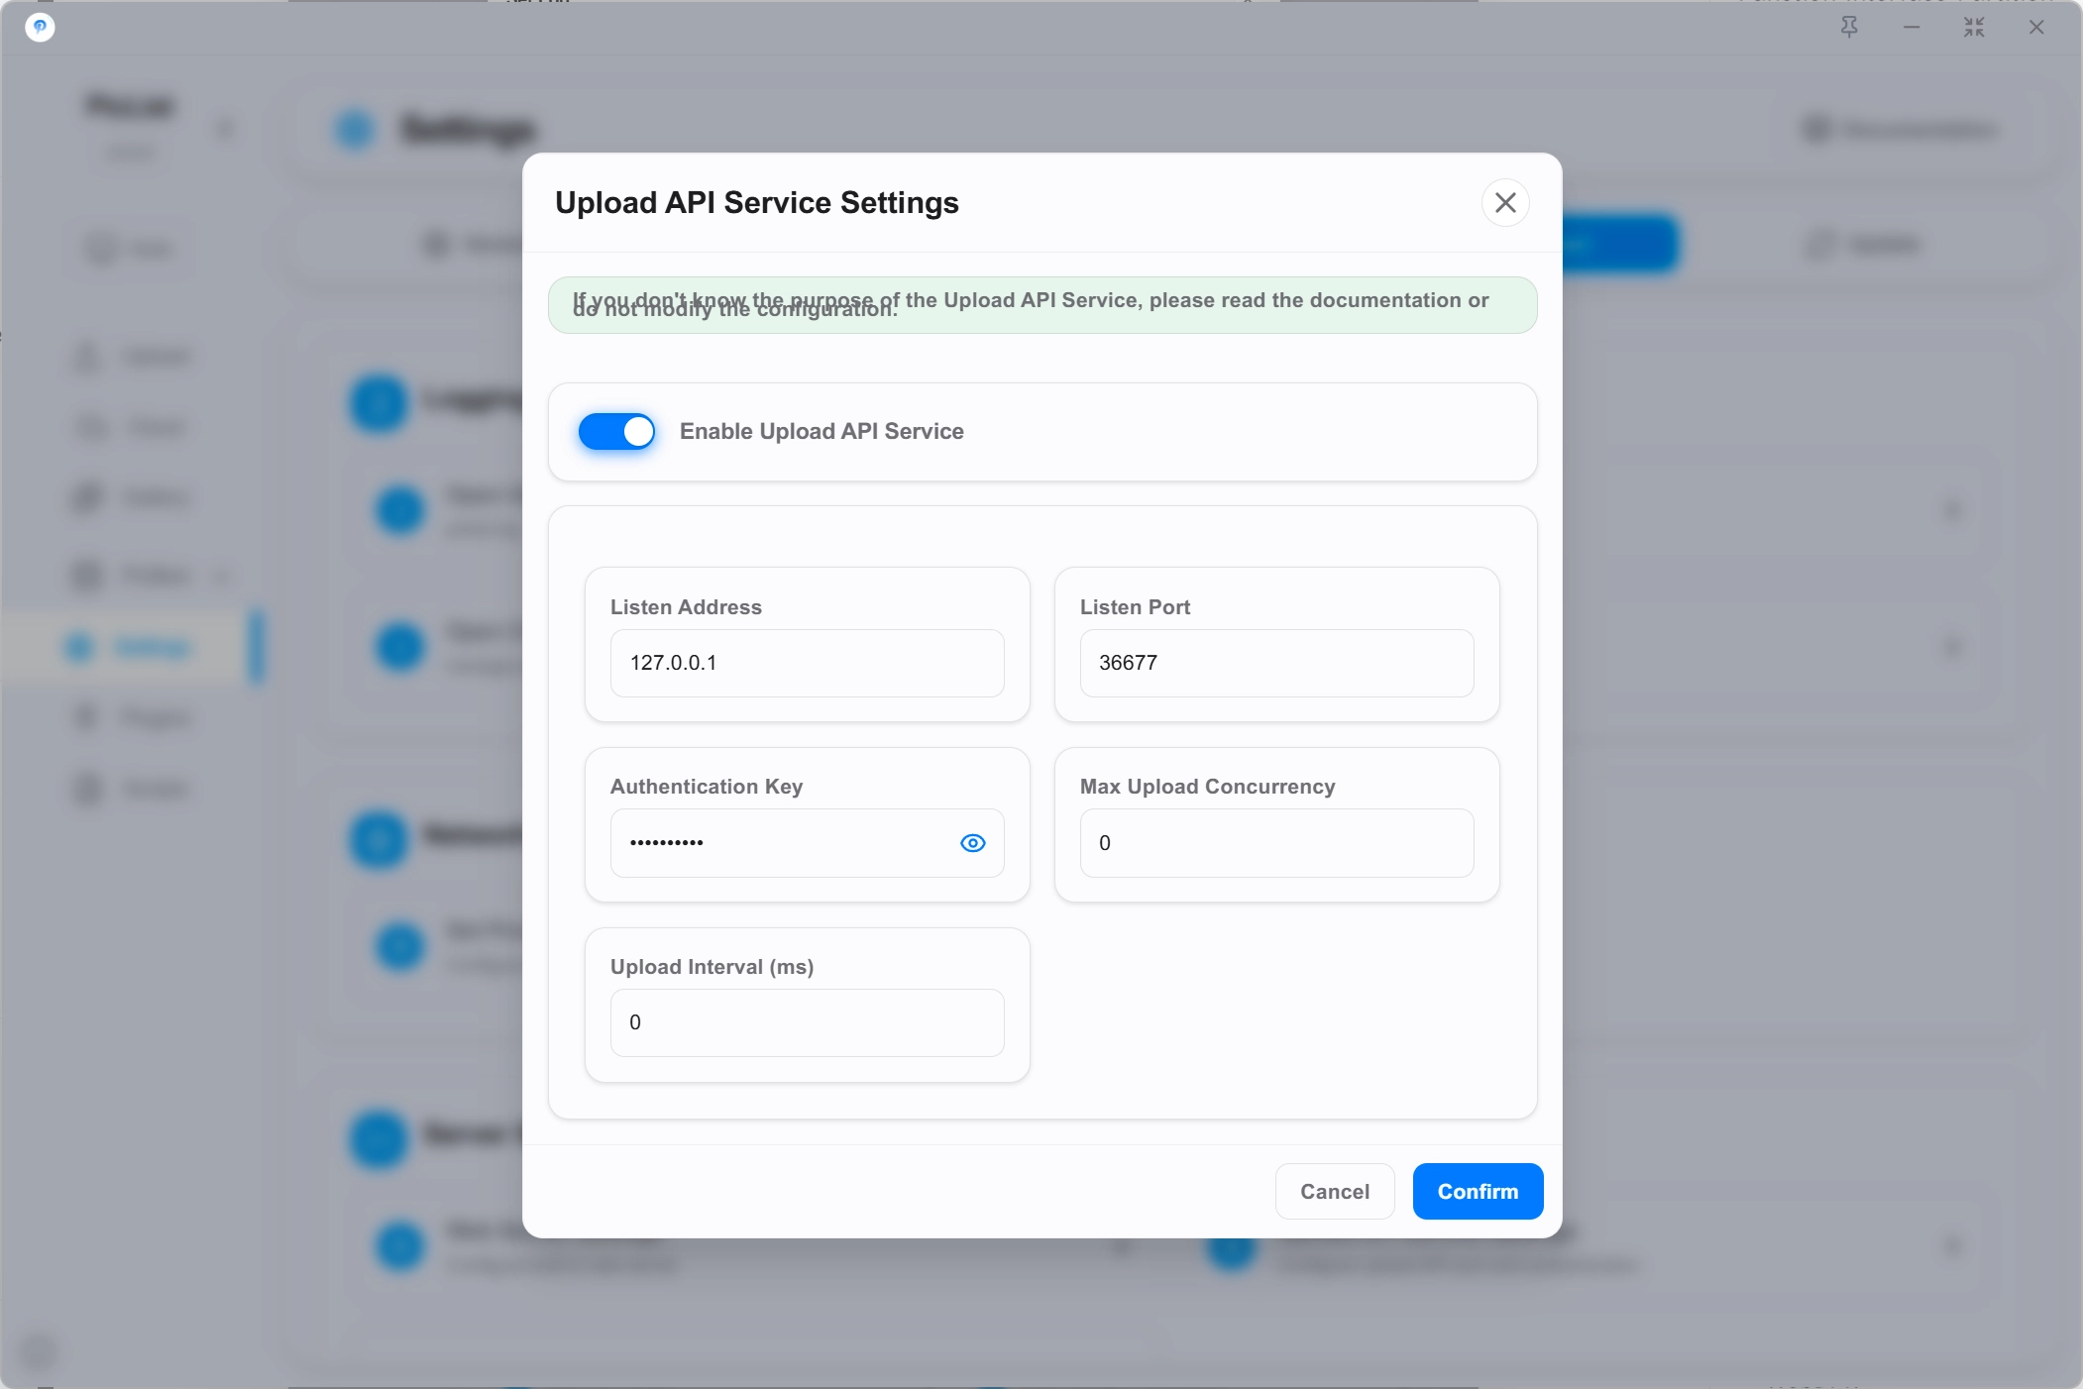The image size is (2083, 1389).
Task: Click the "Max Upload Concurrency" label
Action: 1207,787
